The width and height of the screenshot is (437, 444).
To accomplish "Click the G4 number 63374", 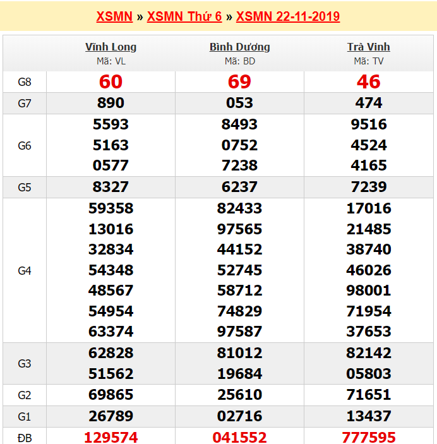I will [111, 332].
